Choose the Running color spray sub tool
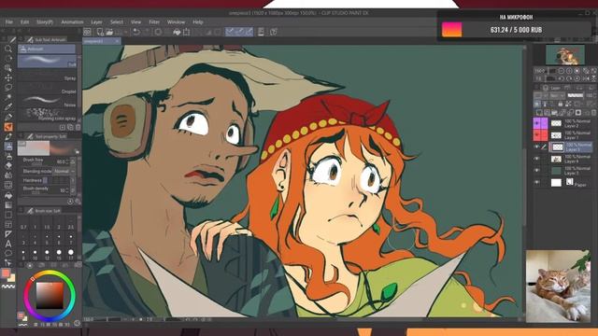 48,115
